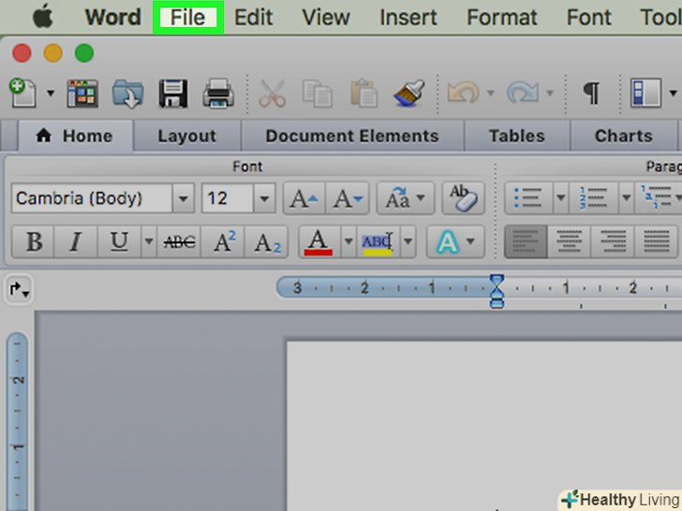Click the bulleted list icon

tap(528, 198)
